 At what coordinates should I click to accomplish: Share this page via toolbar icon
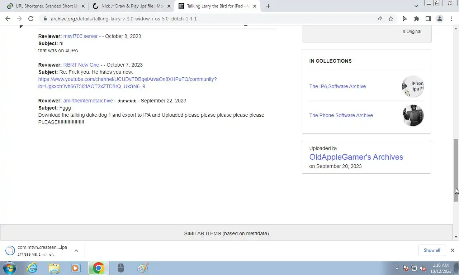tap(379, 19)
